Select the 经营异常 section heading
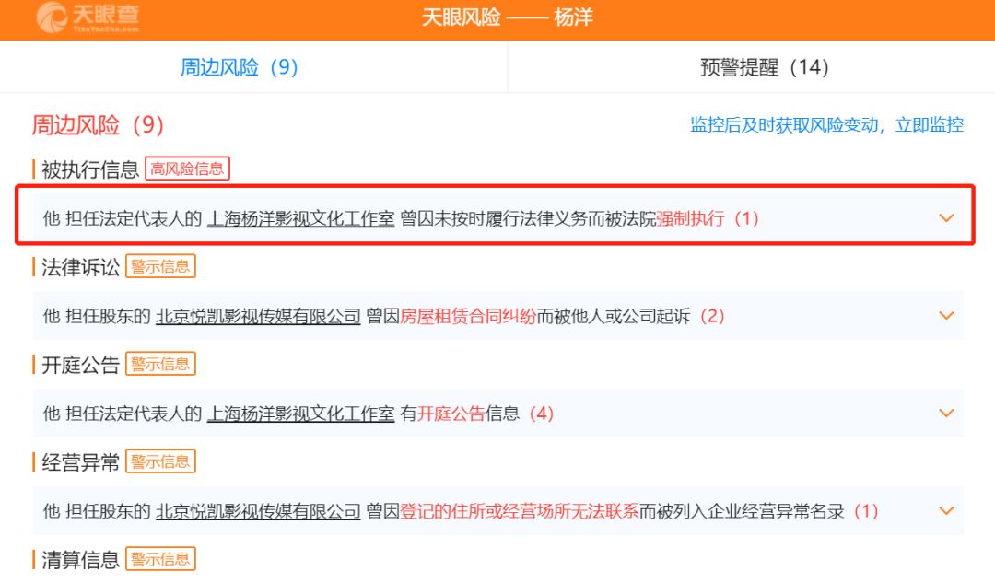The width and height of the screenshot is (995, 583). click(80, 462)
